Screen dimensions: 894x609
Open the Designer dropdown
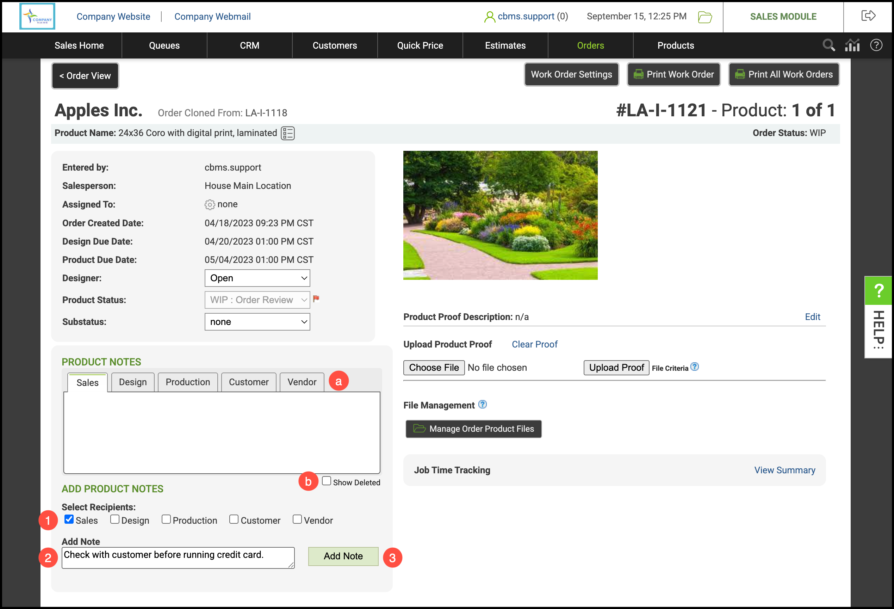click(x=257, y=278)
